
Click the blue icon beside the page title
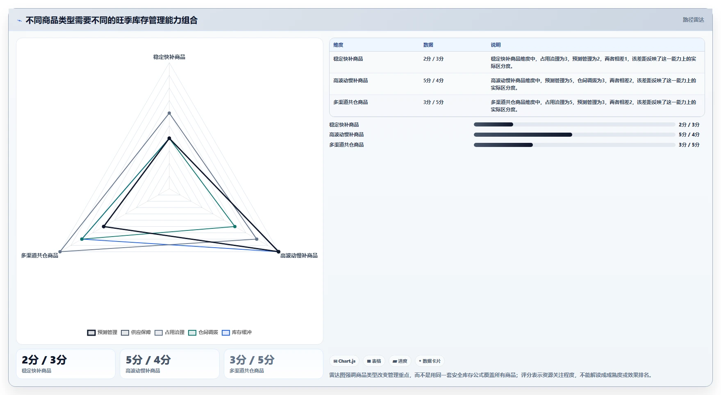(19, 20)
